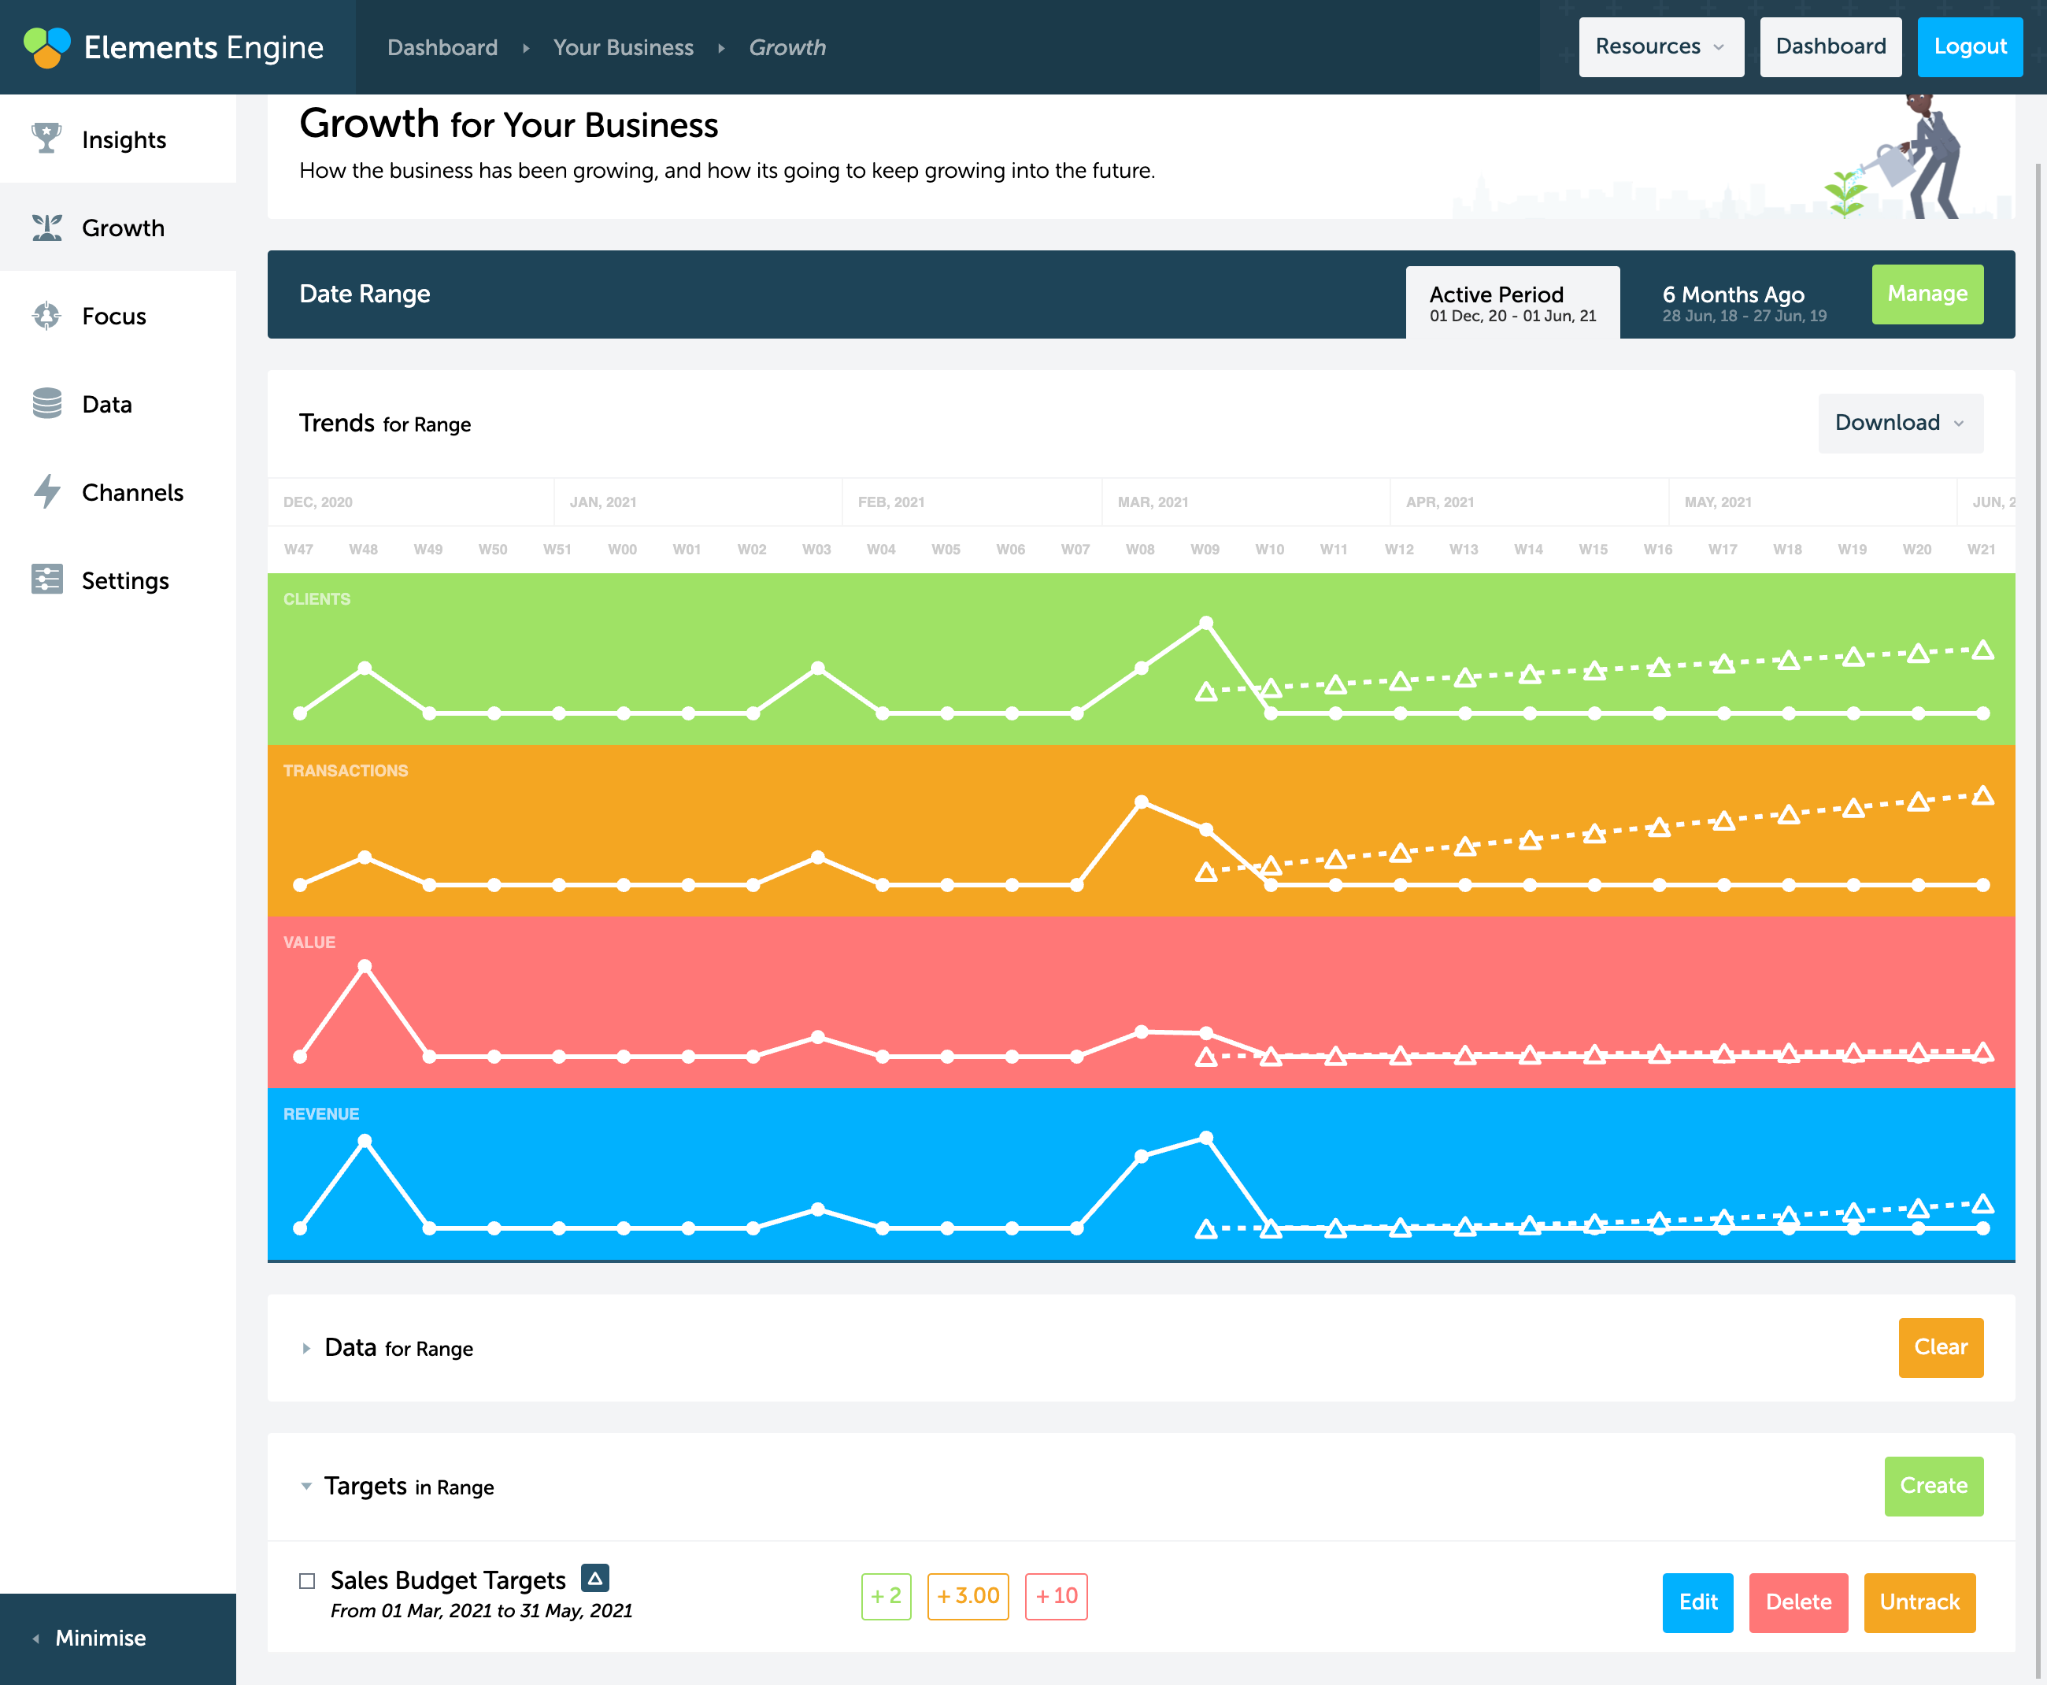This screenshot has width=2047, height=1685.
Task: Open Settings via sliders icon
Action: click(46, 580)
